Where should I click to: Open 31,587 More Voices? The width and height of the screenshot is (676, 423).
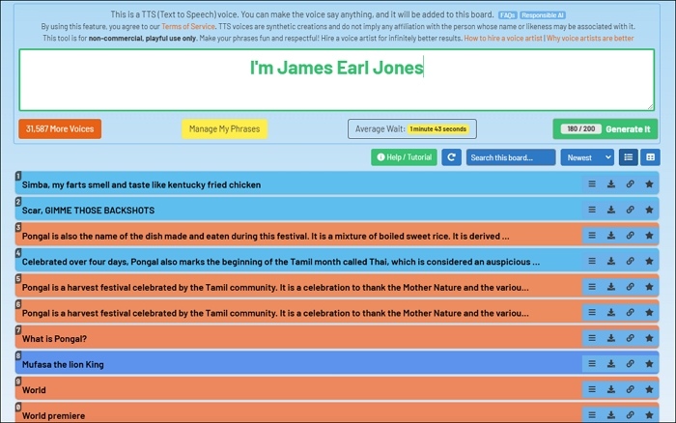[x=60, y=128]
